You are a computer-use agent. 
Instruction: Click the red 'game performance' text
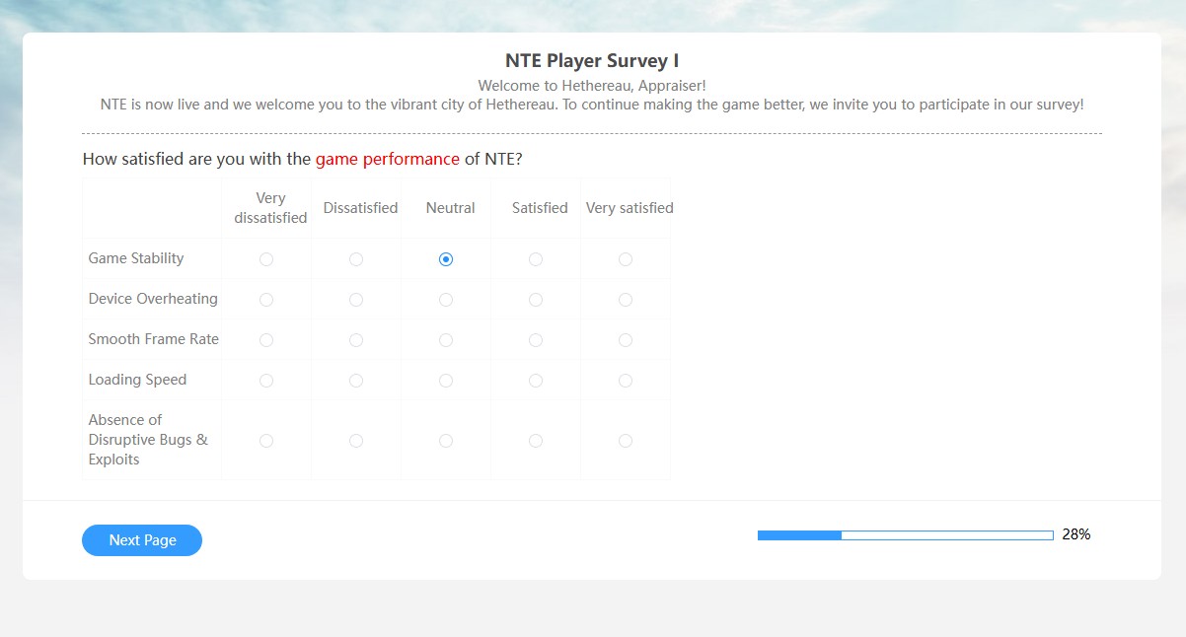click(388, 159)
